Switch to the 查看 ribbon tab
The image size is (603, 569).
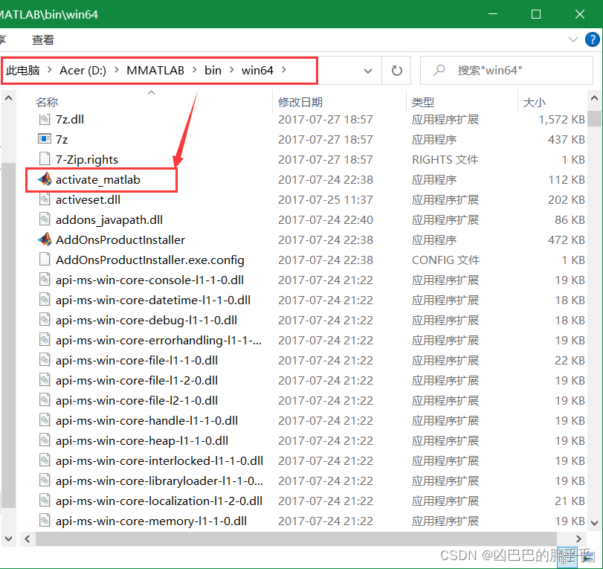(42, 39)
